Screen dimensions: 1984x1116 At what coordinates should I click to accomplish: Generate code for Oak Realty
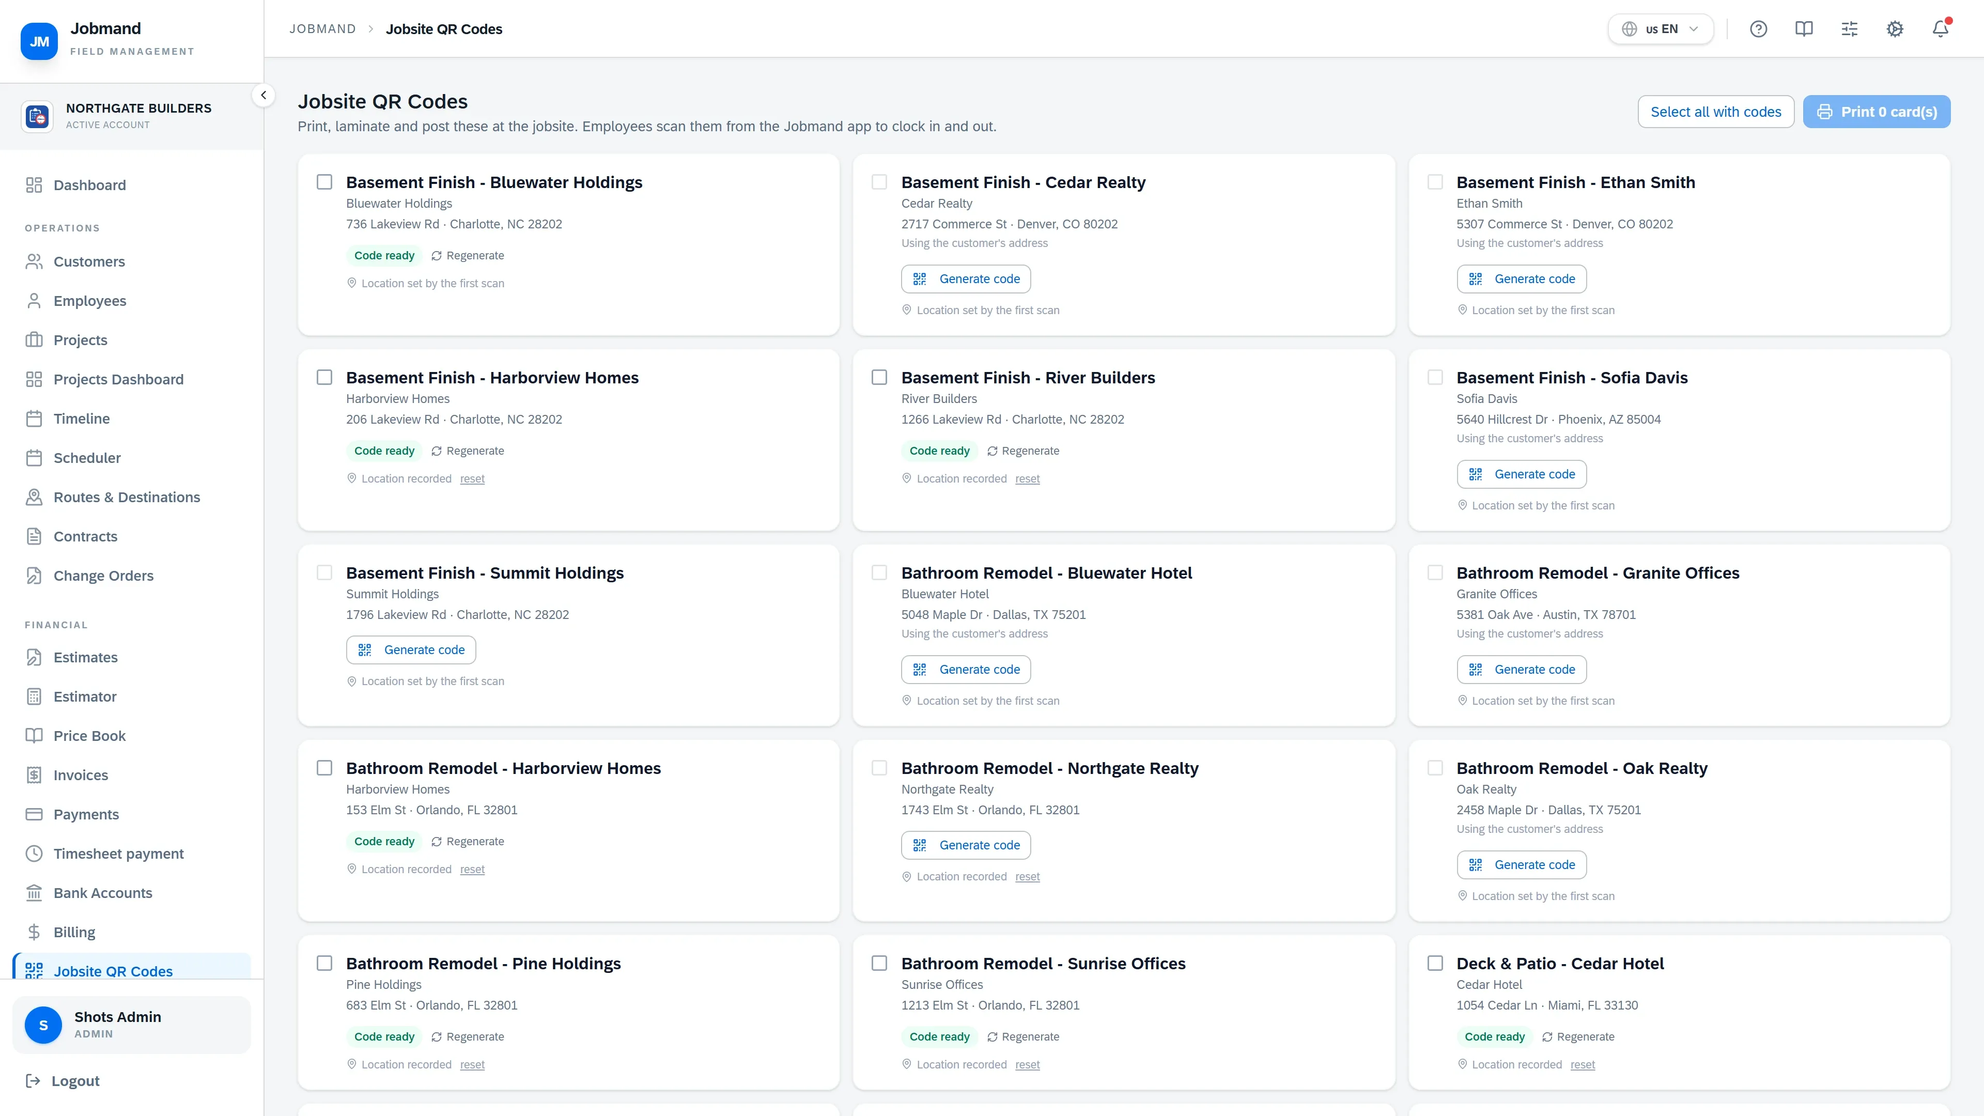click(x=1521, y=865)
